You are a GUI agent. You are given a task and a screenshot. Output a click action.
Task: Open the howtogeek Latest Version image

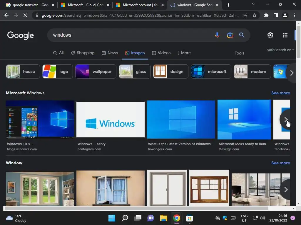pyautogui.click(x=181, y=120)
